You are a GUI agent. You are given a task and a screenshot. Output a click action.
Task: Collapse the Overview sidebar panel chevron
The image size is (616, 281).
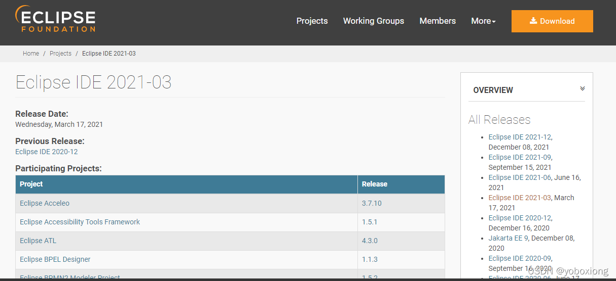point(583,88)
